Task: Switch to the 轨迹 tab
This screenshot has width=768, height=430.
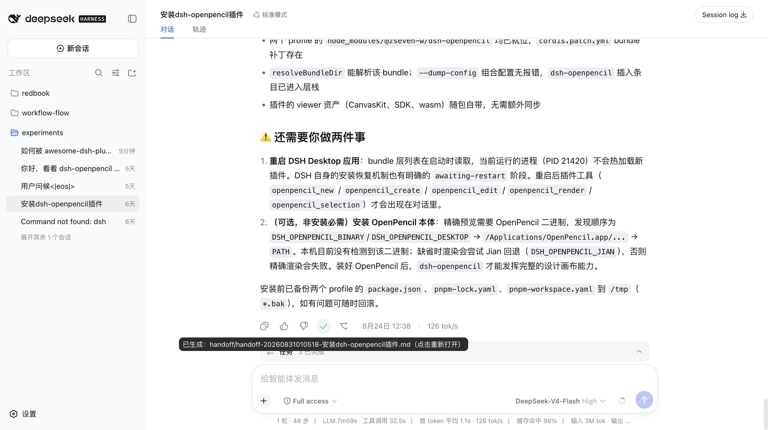Action: pyautogui.click(x=199, y=29)
